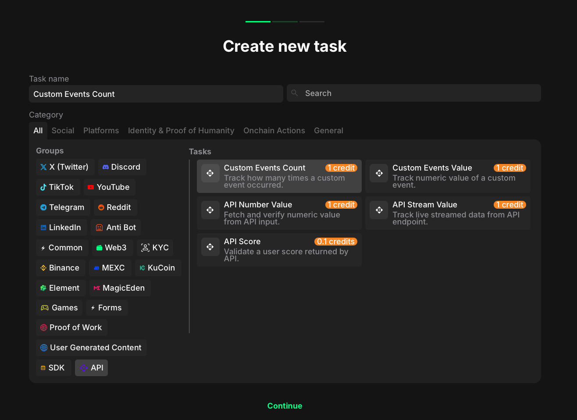
Task: Select the KuCoin group
Action: pos(158,268)
